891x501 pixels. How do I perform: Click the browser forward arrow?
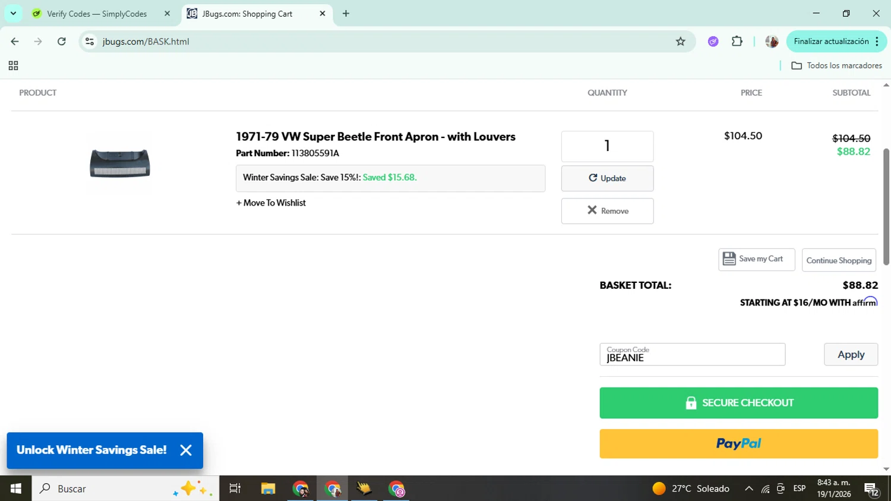tap(38, 42)
